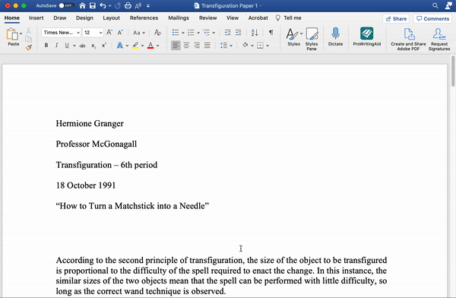Toggle subscript formatting
456x298 pixels.
click(93, 46)
